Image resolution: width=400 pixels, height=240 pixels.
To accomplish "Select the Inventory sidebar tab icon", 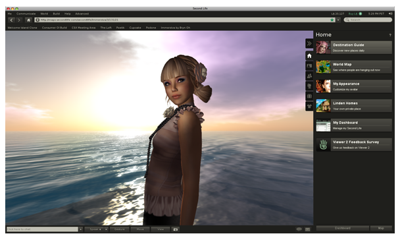I will tap(309, 96).
